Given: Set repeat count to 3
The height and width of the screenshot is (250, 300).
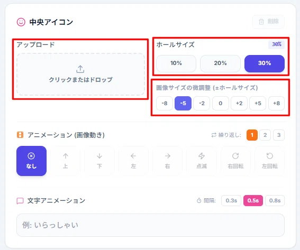Looking at the screenshot, I should tap(279, 135).
